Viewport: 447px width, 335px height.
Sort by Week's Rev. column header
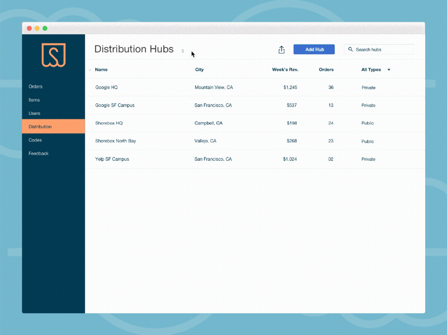pyautogui.click(x=285, y=69)
